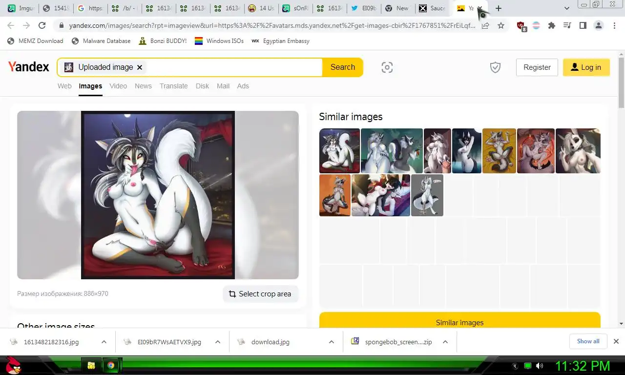Click the Log in button
The height and width of the screenshot is (375, 625).
[x=586, y=67]
